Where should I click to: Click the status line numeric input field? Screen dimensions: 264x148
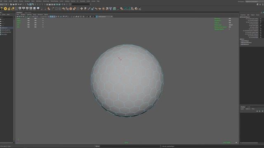[x=80, y=5]
